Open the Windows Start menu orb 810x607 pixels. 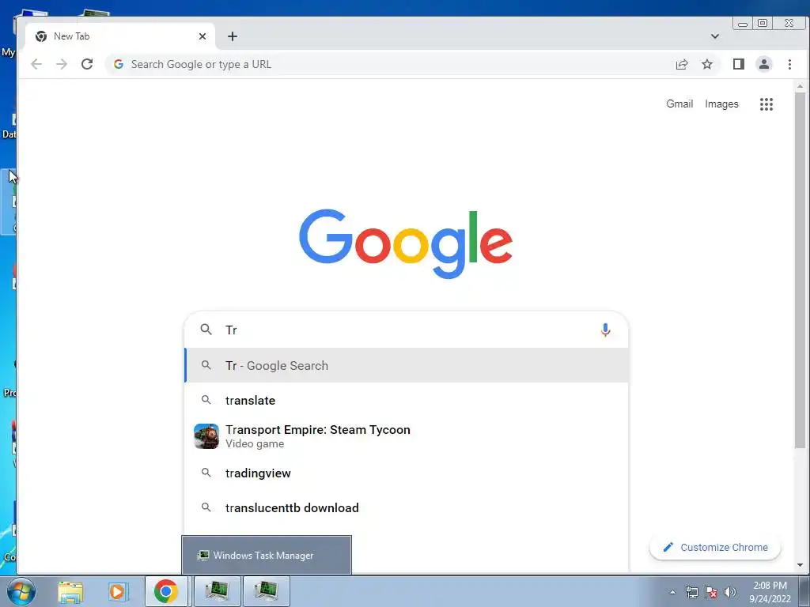[x=21, y=591]
